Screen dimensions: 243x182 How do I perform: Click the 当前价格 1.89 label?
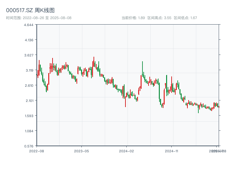tap(133, 18)
